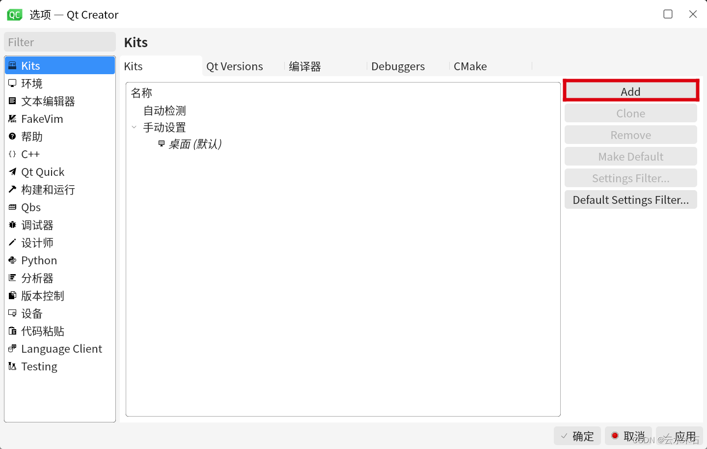Collapse the 手动设置 tree group
The height and width of the screenshot is (449, 707).
[134, 127]
